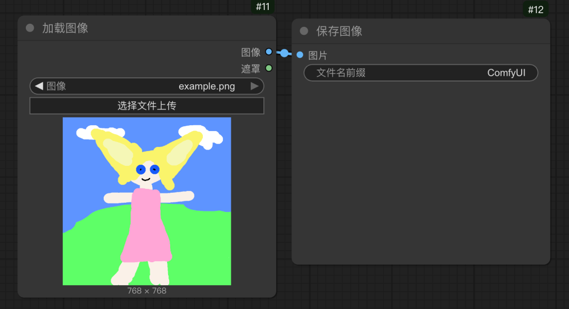Click the green 遮罩 output socket
This screenshot has height=309, width=569.
pos(269,68)
